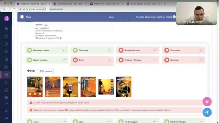The width and height of the screenshot is (219, 123).
Task: Click the Арт: 134642115 text
Action: point(42,28)
